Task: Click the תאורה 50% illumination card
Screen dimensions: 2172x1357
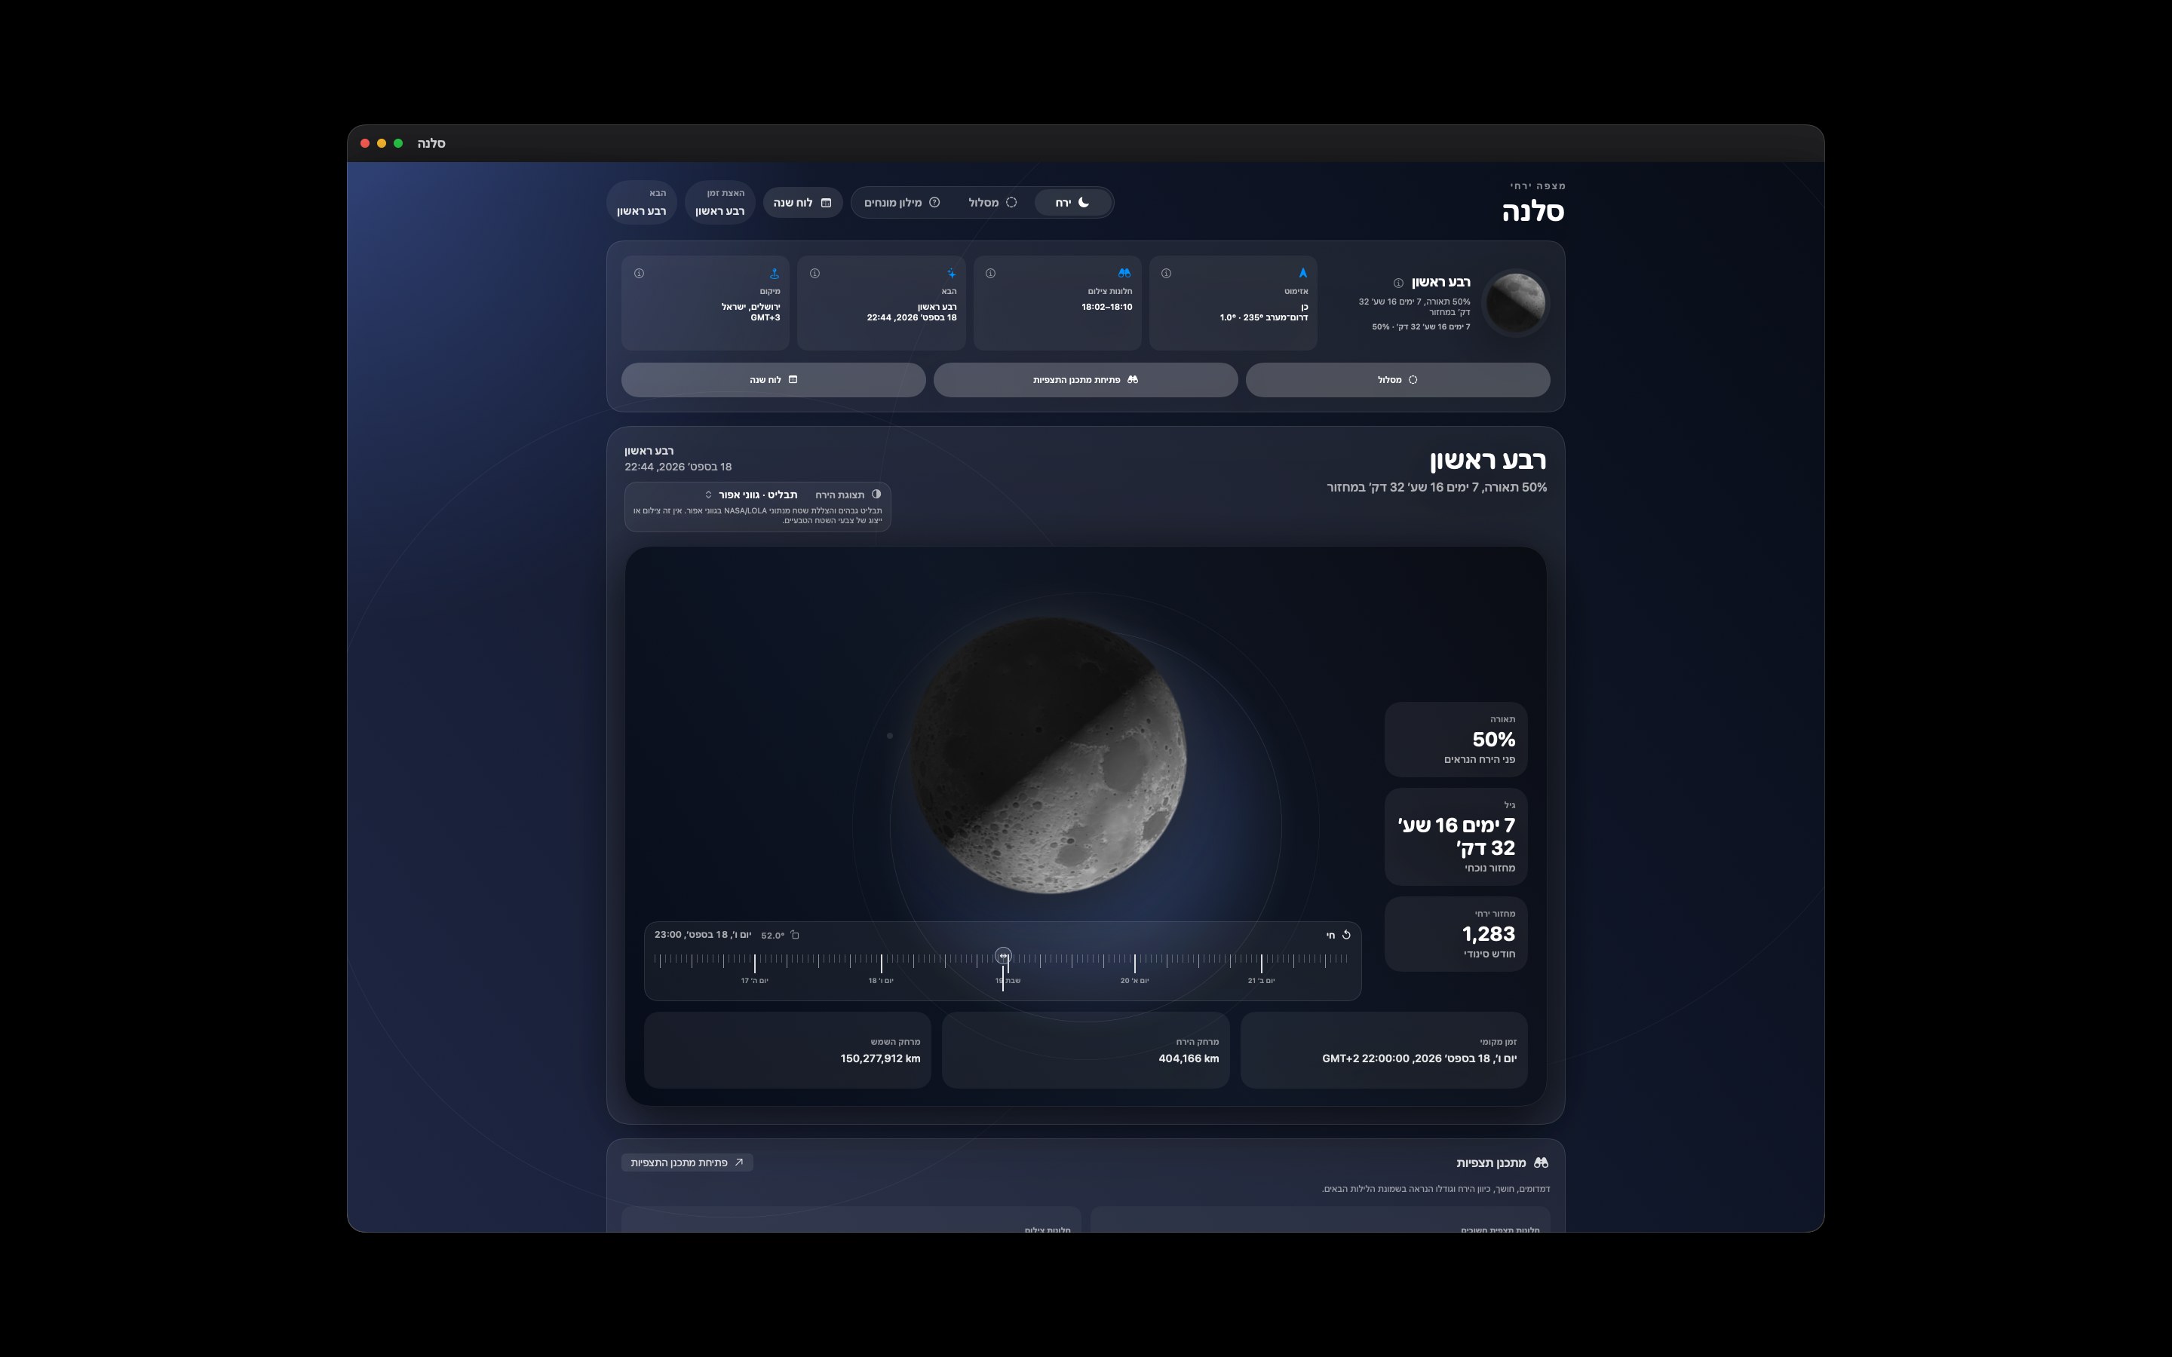Action: 1456,740
